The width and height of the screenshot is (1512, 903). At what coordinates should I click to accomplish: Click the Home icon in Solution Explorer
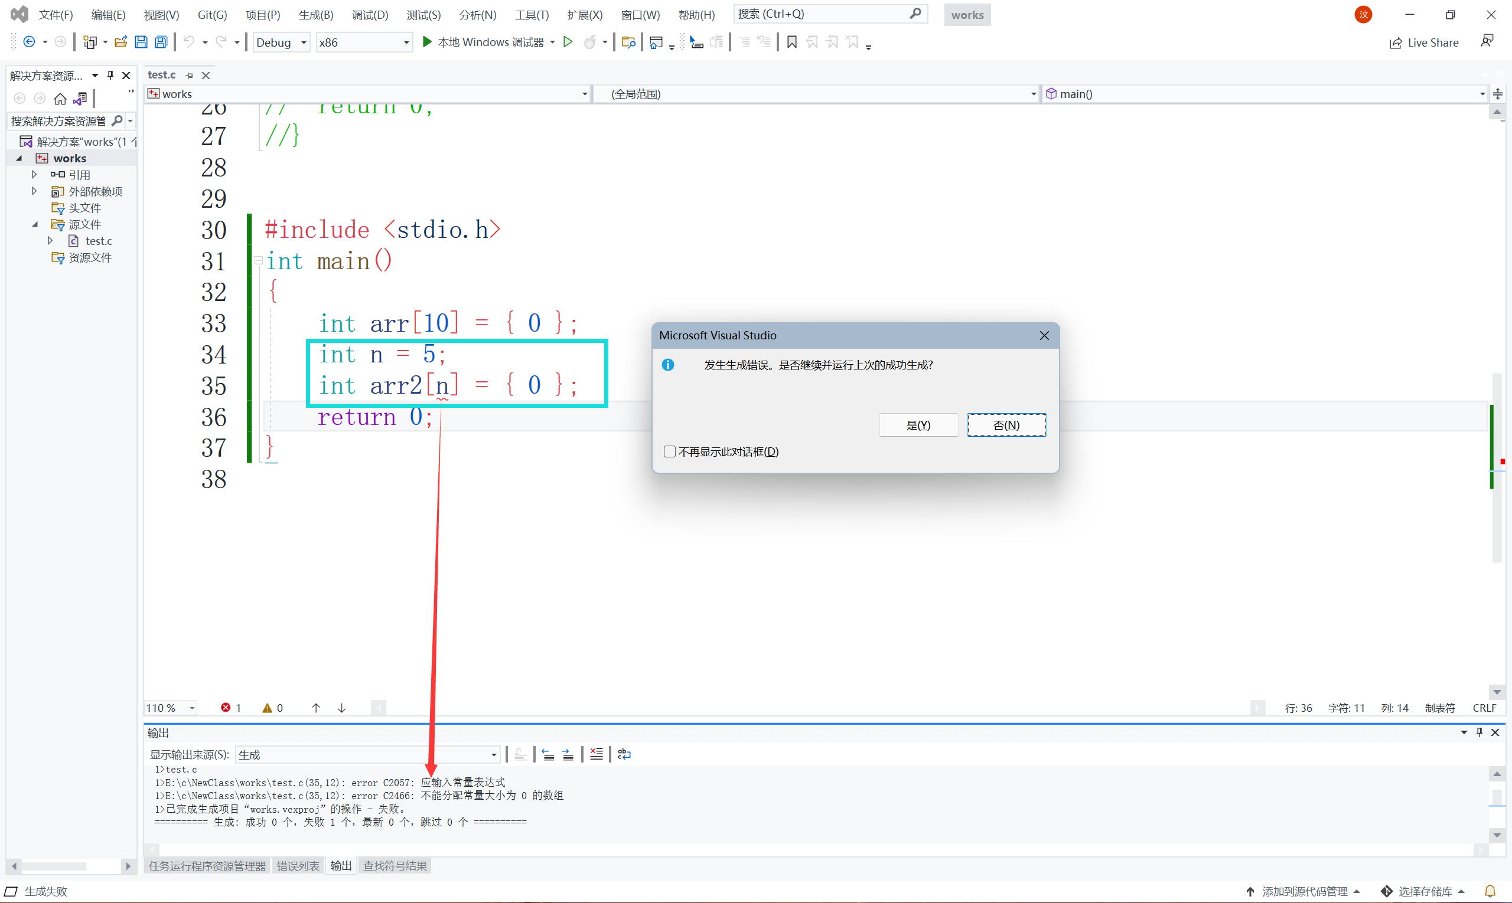click(60, 99)
